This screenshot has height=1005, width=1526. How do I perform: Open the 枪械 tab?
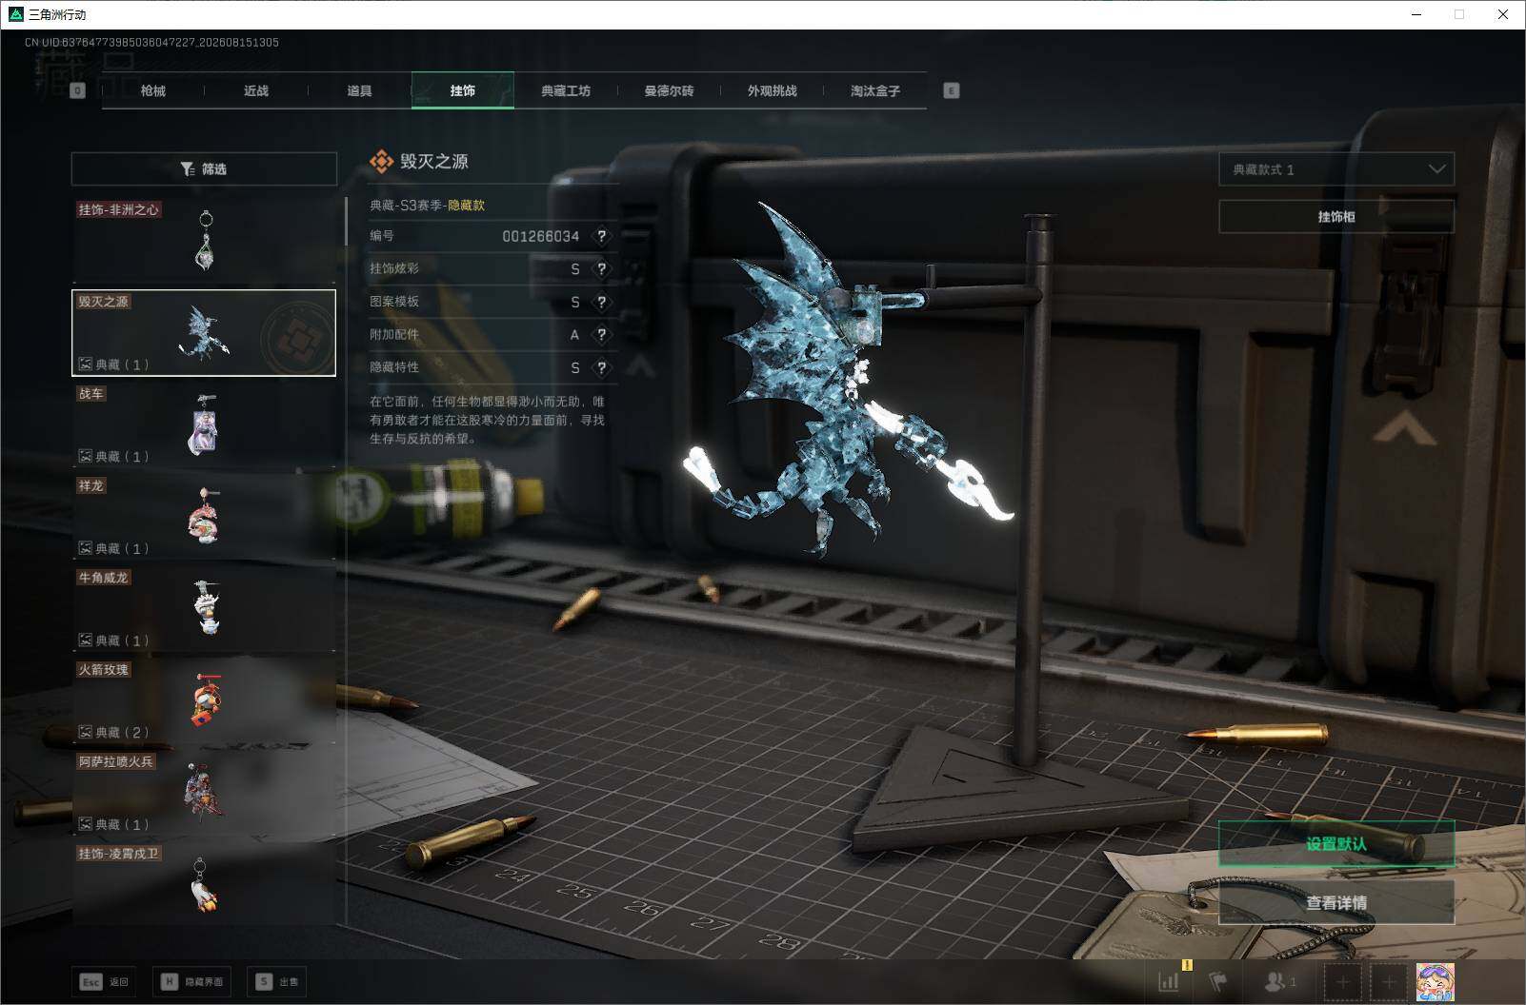152,90
